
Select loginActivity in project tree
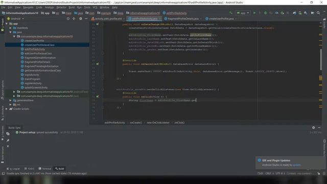coord(32,75)
